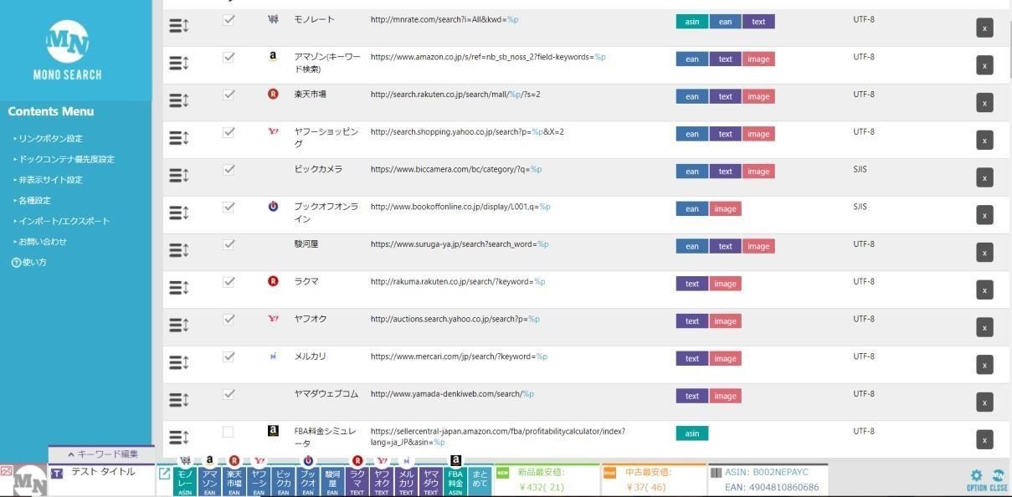
Task: Click the orange used icon by 中古最安値
Action: coord(609,473)
